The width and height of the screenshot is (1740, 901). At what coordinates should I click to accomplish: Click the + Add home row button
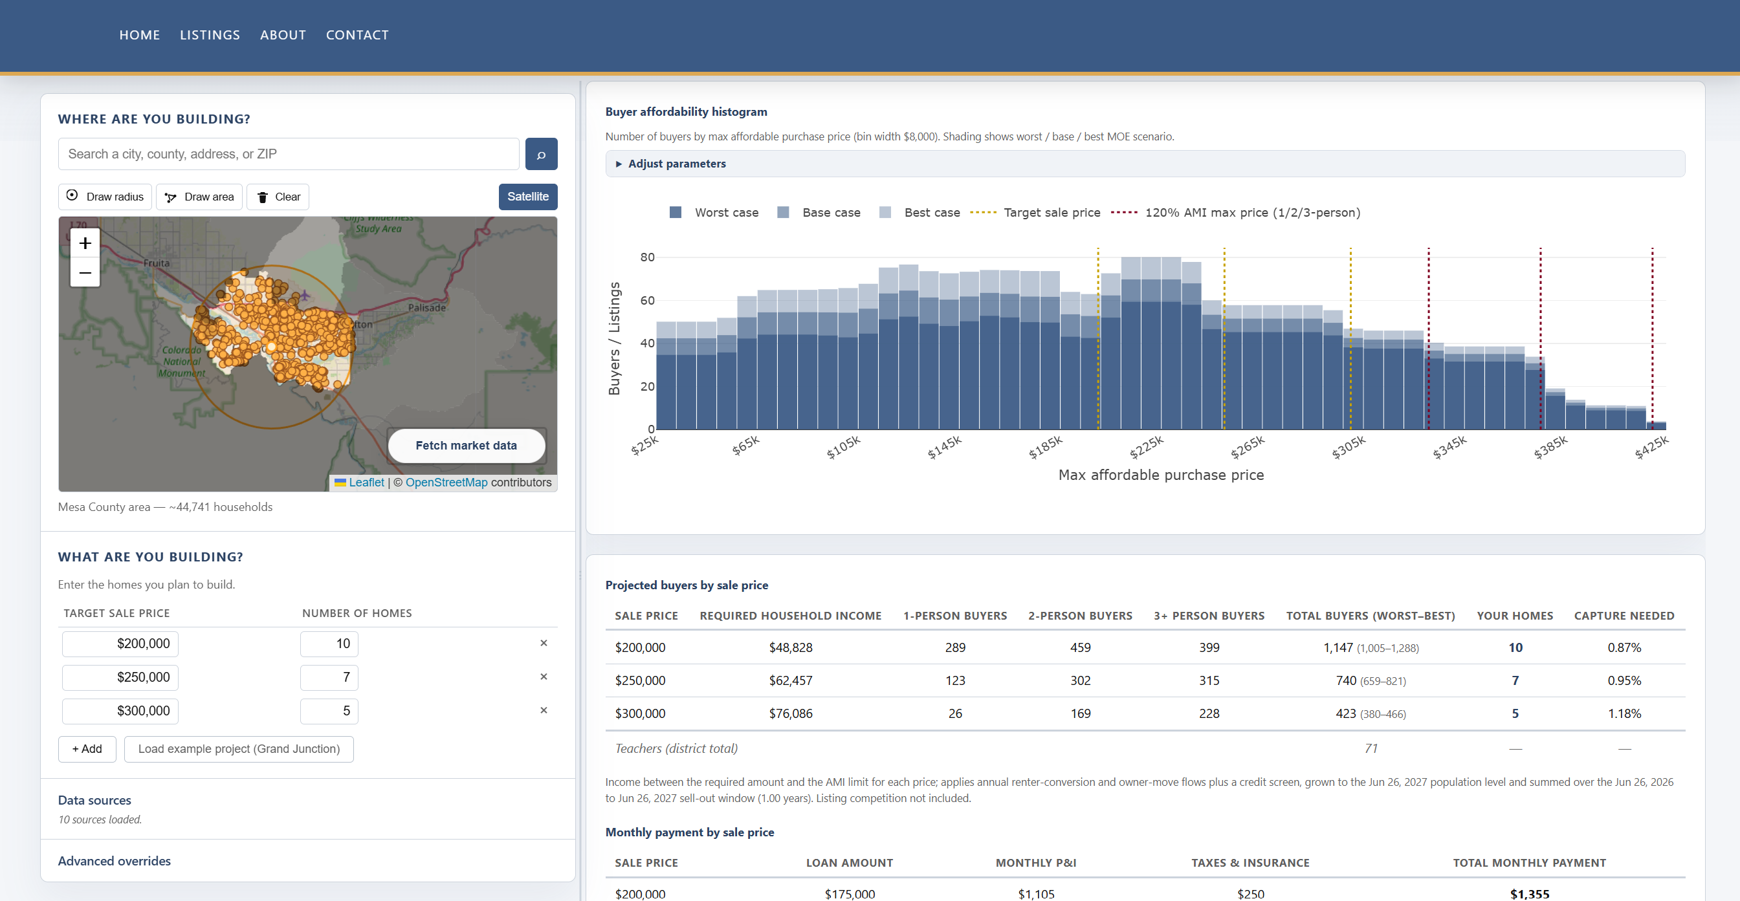87,749
